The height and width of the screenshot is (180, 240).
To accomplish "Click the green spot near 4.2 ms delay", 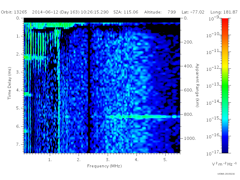I will pyautogui.click(x=28, y=94).
